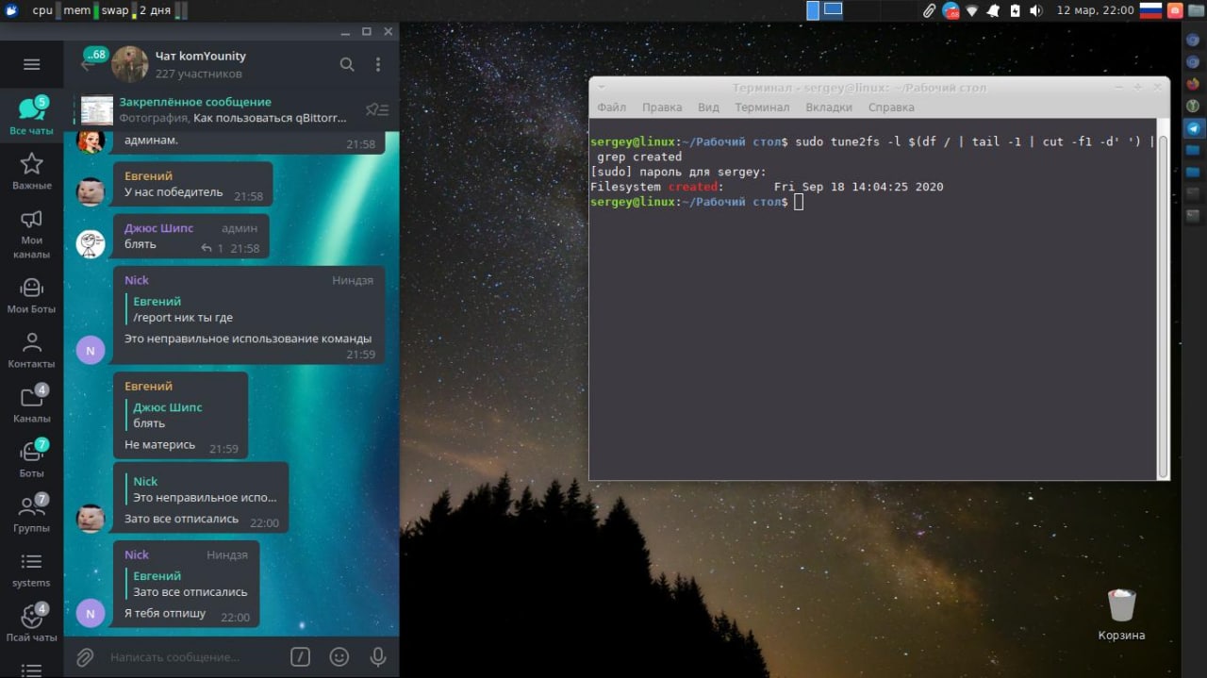Image resolution: width=1207 pixels, height=678 pixels.
Task: Open the notifications bell tray icon
Action: 994,10
